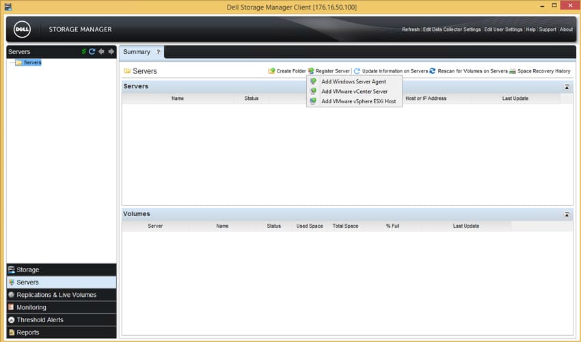
Task: Choose Add VMware vSphere ESXi Host
Action: [x=354, y=101]
